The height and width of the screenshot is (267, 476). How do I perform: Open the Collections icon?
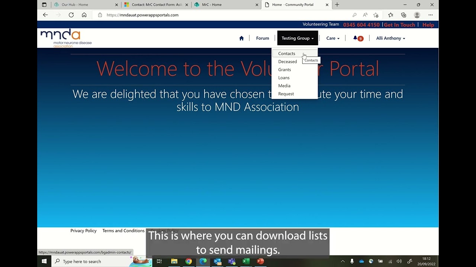(x=403, y=15)
